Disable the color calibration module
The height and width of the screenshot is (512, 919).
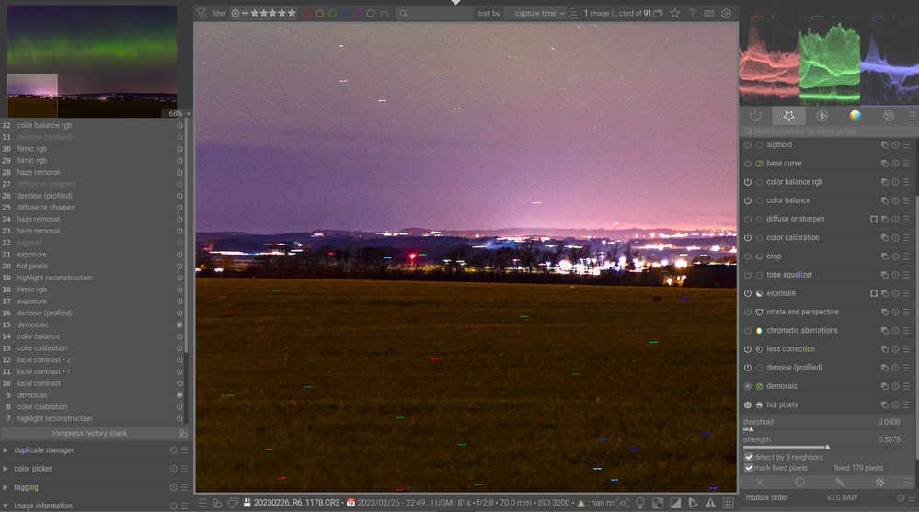(748, 237)
